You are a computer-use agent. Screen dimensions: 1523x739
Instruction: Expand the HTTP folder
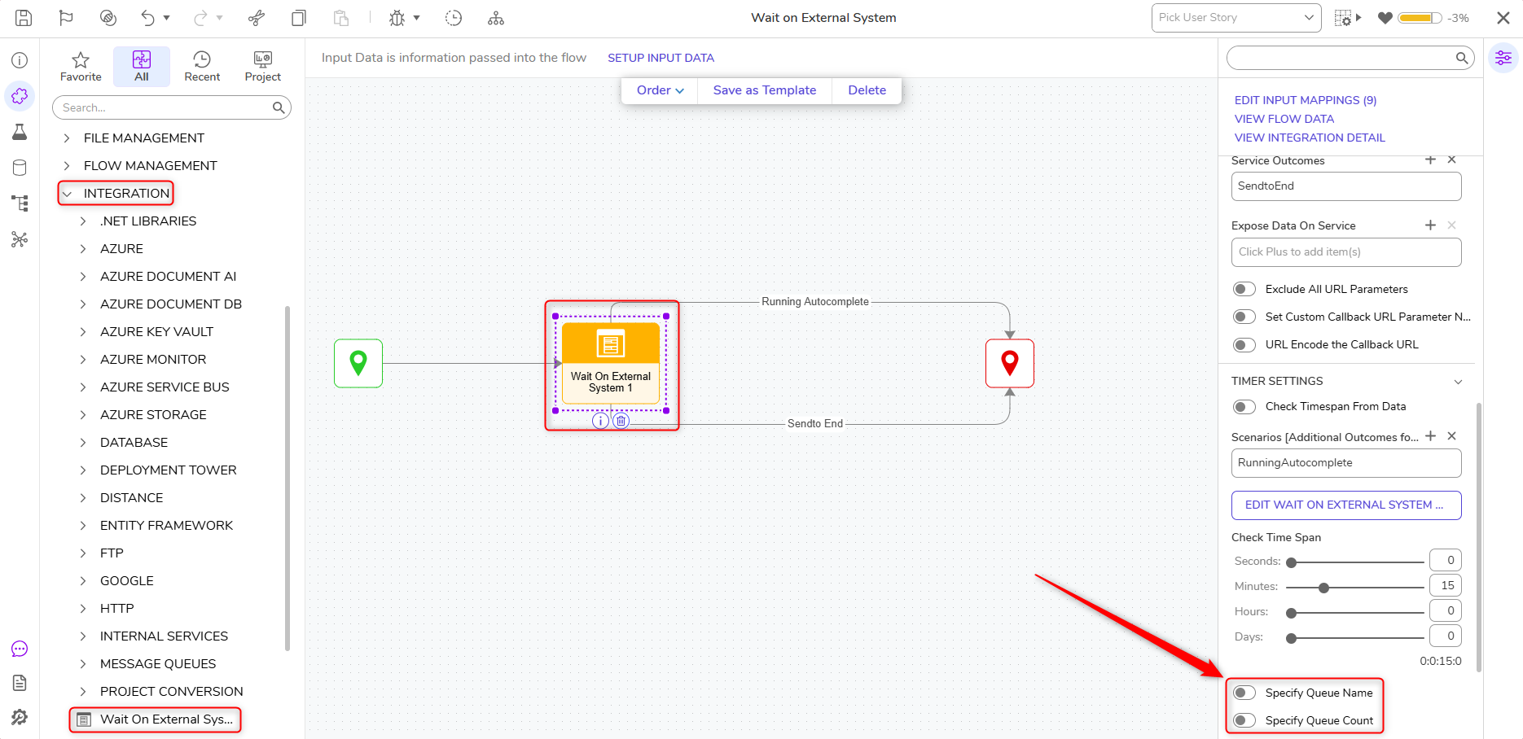pos(83,609)
